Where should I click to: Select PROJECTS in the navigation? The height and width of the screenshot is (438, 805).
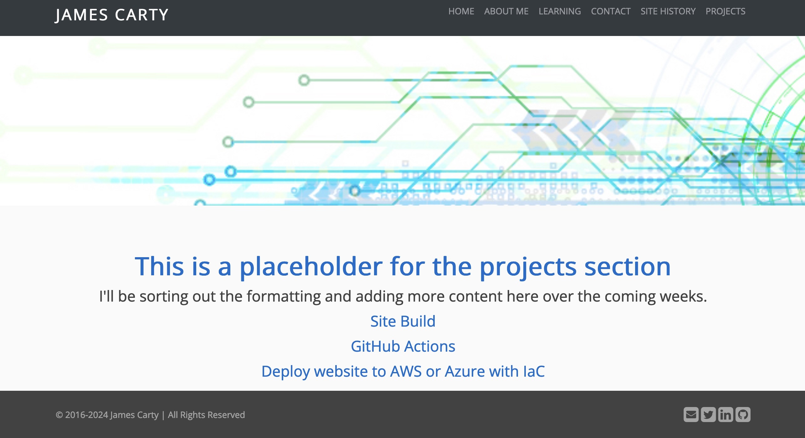(x=726, y=11)
